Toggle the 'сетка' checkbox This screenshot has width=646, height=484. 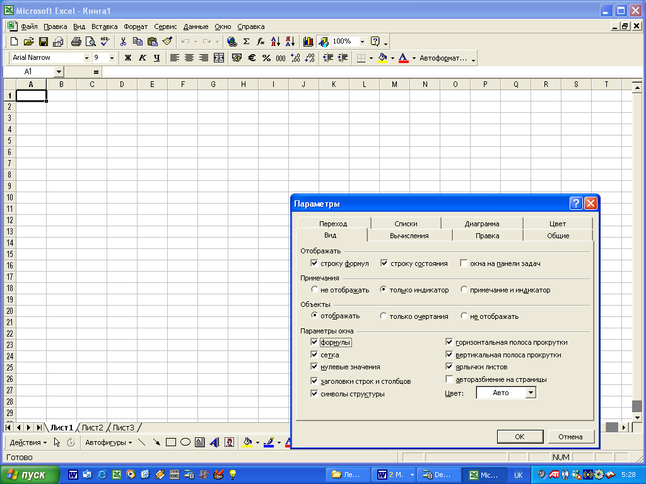pyautogui.click(x=314, y=354)
